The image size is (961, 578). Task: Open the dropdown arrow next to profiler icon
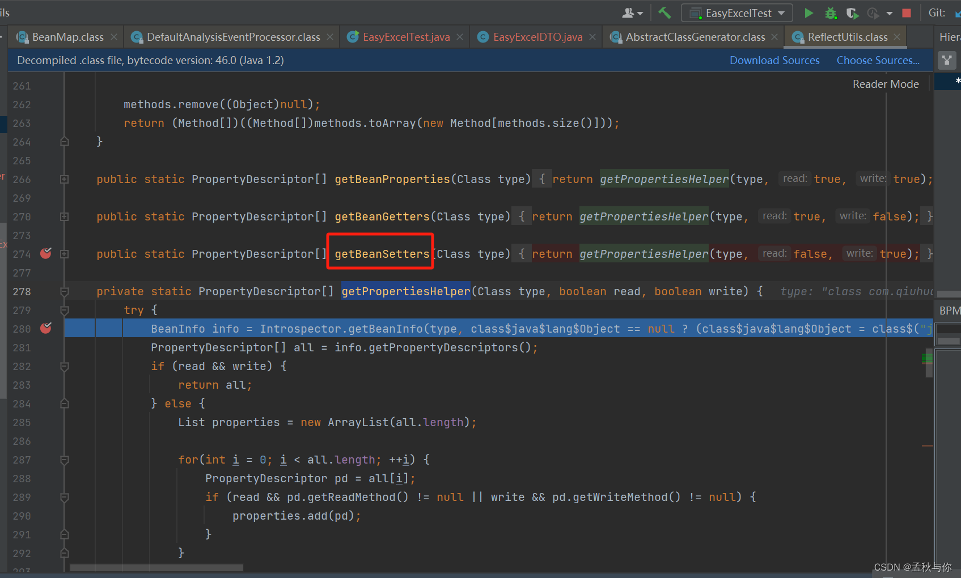pyautogui.click(x=889, y=13)
